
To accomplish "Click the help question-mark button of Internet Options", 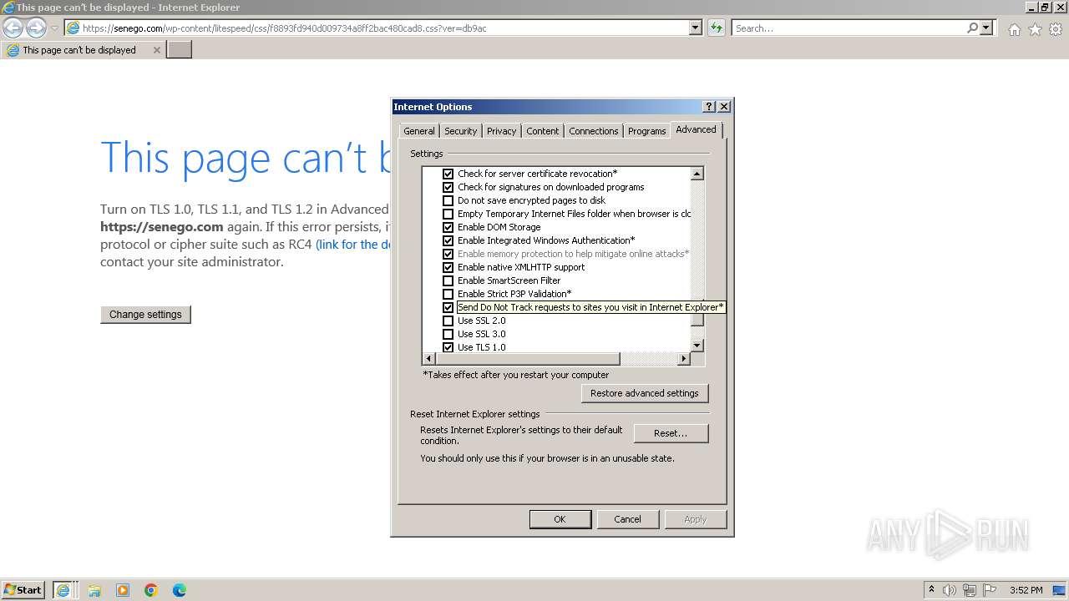I will click(709, 107).
